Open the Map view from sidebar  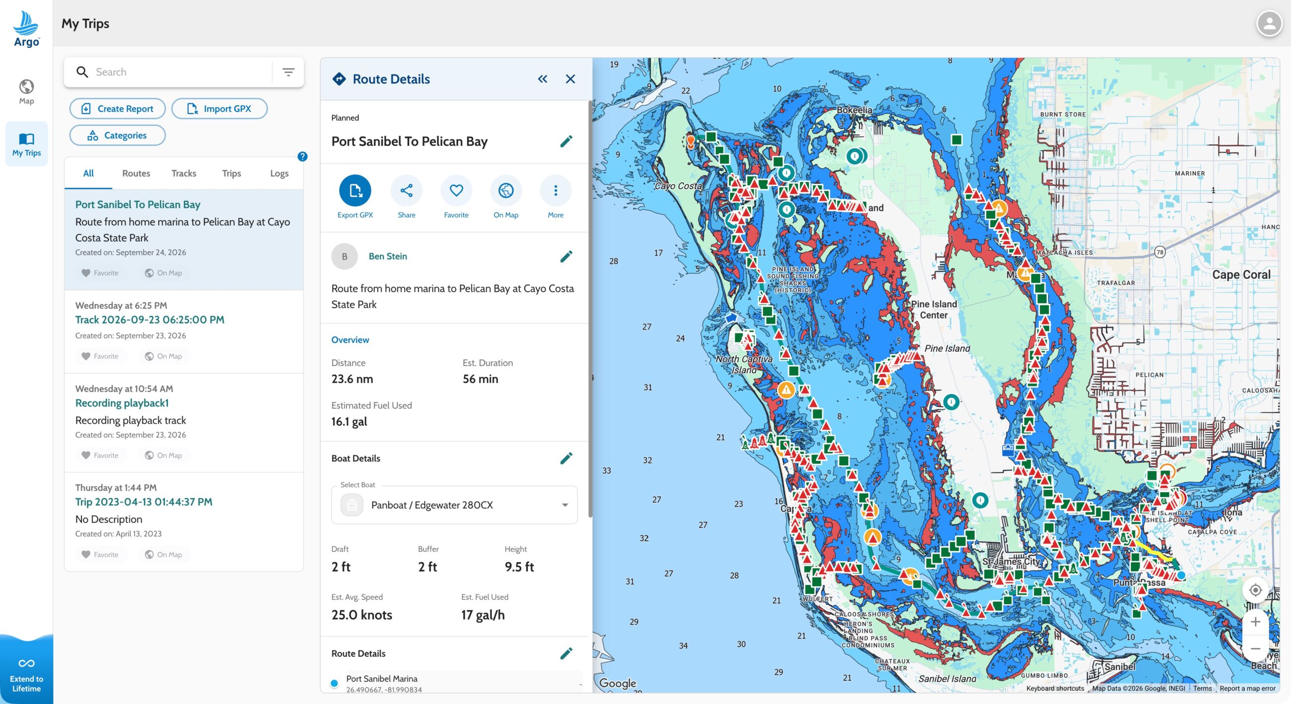[x=26, y=92]
